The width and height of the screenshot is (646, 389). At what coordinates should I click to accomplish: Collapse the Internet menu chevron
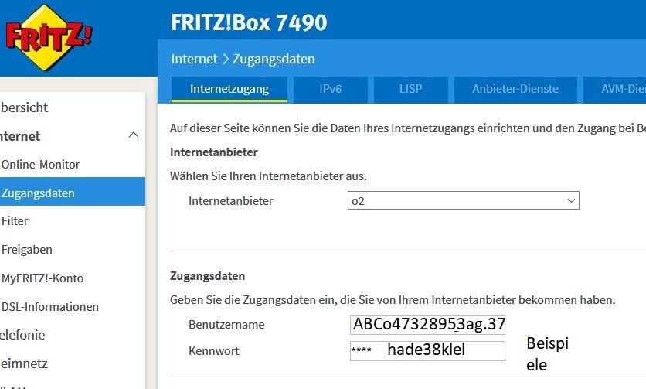(134, 135)
